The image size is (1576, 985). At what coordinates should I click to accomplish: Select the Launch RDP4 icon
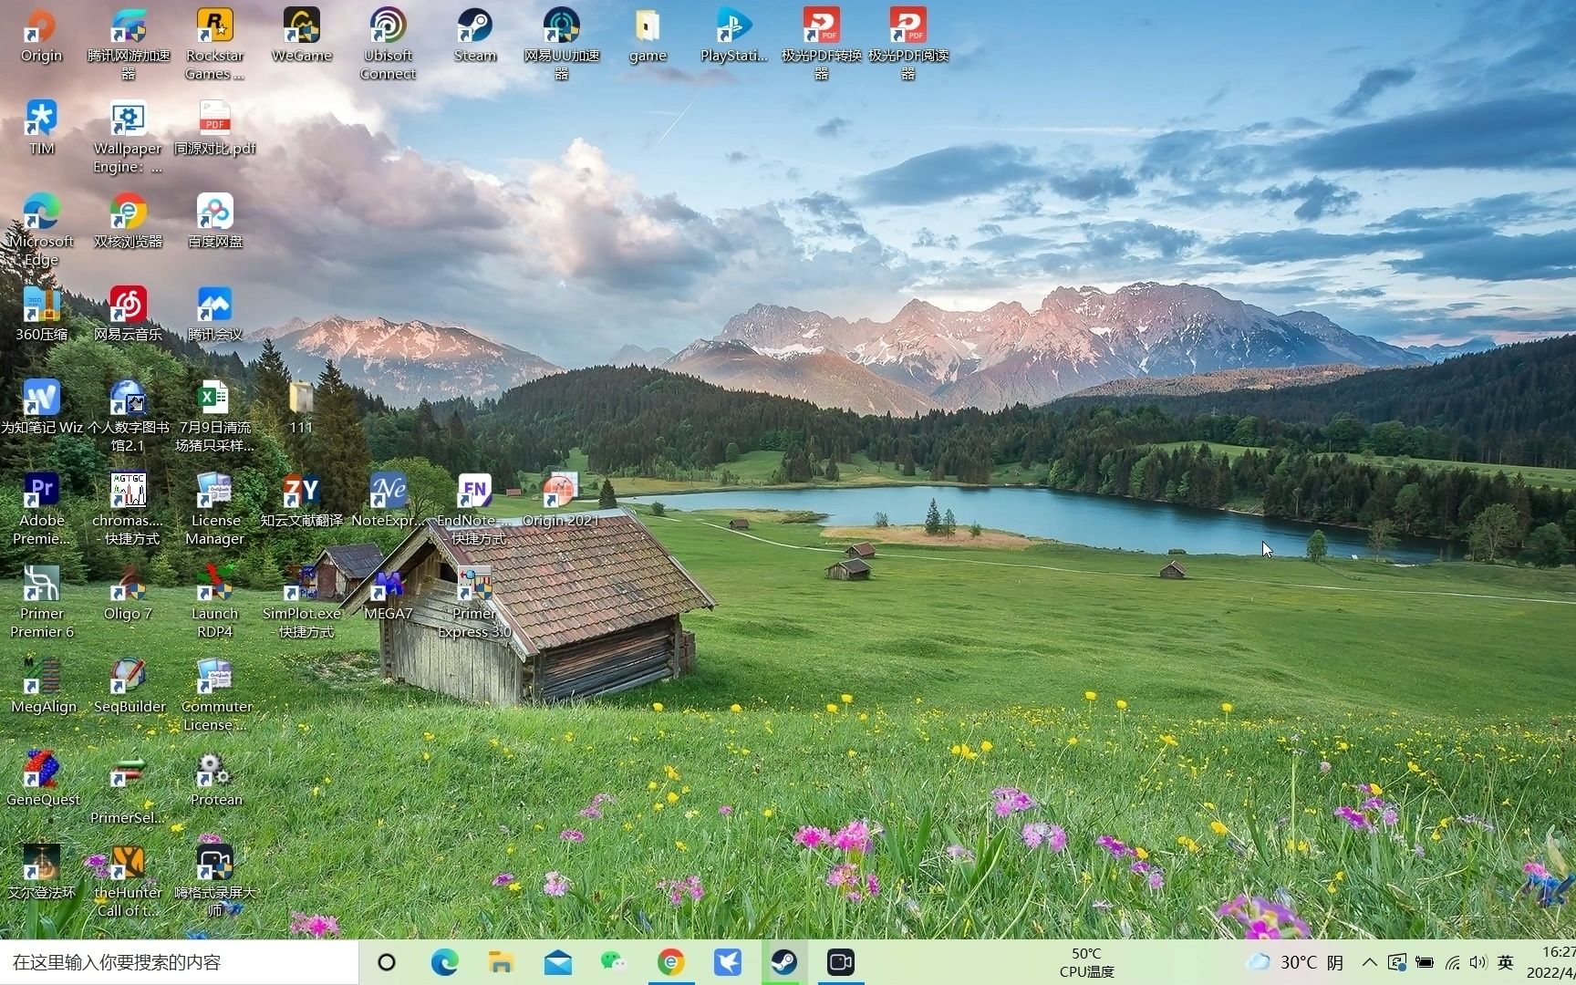(x=214, y=602)
